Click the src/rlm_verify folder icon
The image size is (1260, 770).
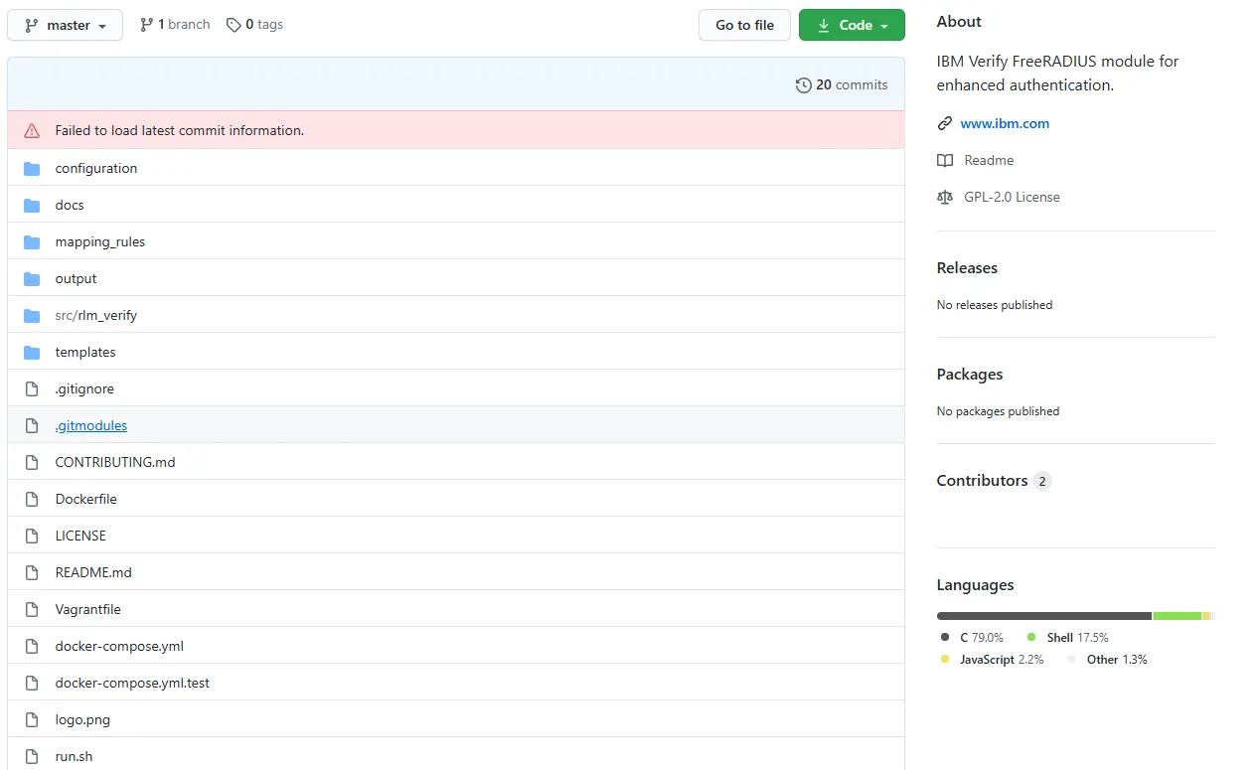click(x=32, y=315)
